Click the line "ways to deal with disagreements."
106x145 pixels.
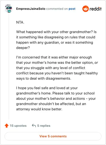pyautogui.click(x=44, y=78)
